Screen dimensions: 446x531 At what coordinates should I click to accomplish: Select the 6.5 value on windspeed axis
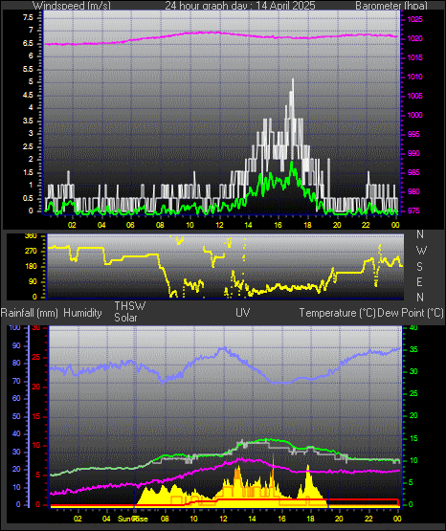[x=28, y=43]
